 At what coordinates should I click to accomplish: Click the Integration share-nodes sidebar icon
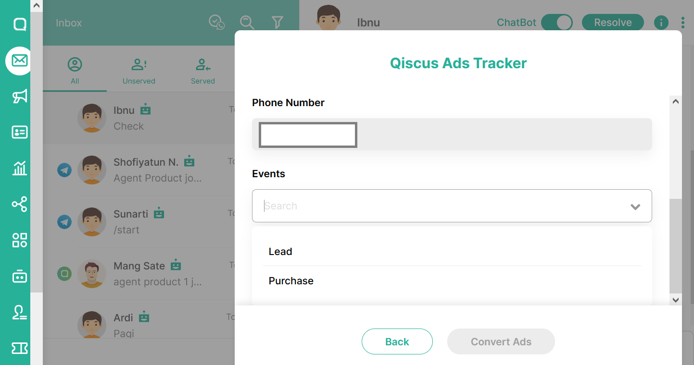[19, 205]
